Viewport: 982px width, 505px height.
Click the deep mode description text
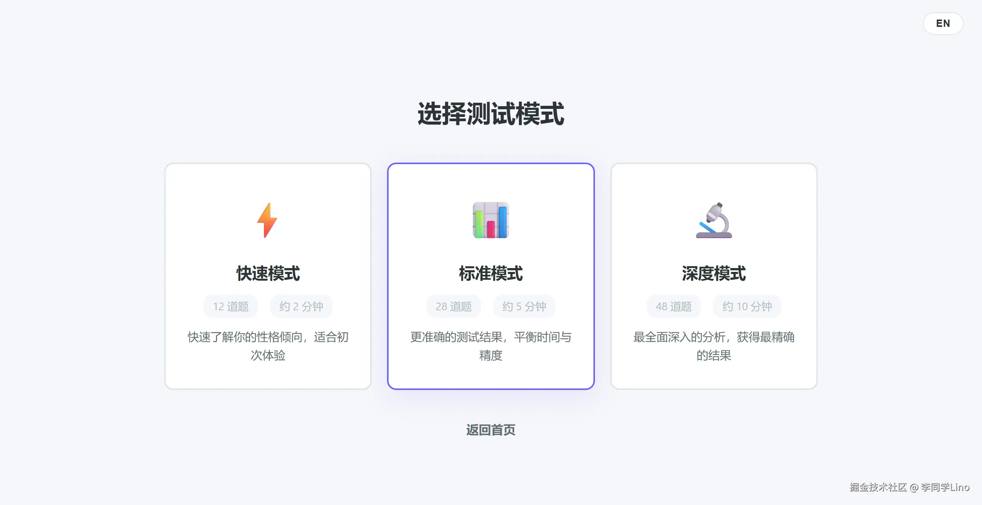click(x=714, y=346)
